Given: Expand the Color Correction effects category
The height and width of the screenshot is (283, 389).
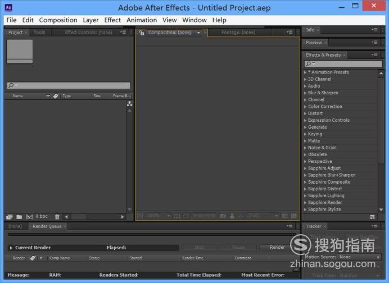Looking at the screenshot, I should tap(305, 107).
